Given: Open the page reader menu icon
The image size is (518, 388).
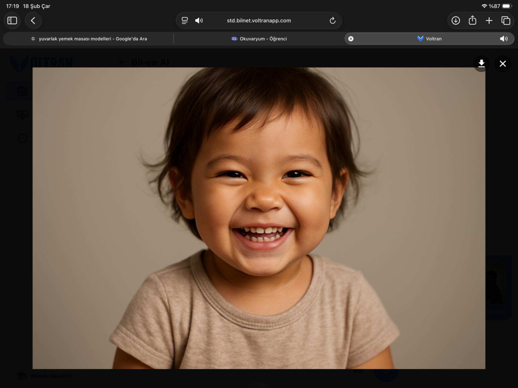Looking at the screenshot, I should [185, 20].
